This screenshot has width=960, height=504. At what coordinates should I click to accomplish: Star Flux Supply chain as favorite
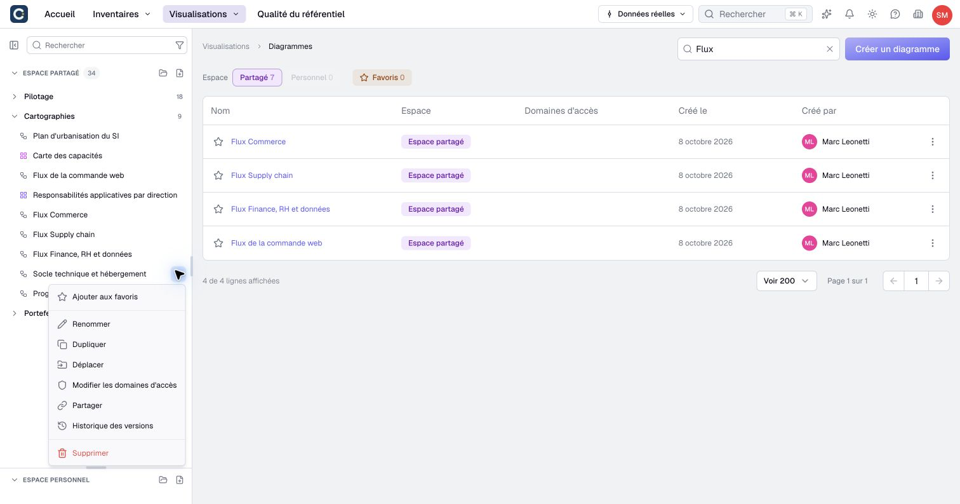(x=218, y=175)
